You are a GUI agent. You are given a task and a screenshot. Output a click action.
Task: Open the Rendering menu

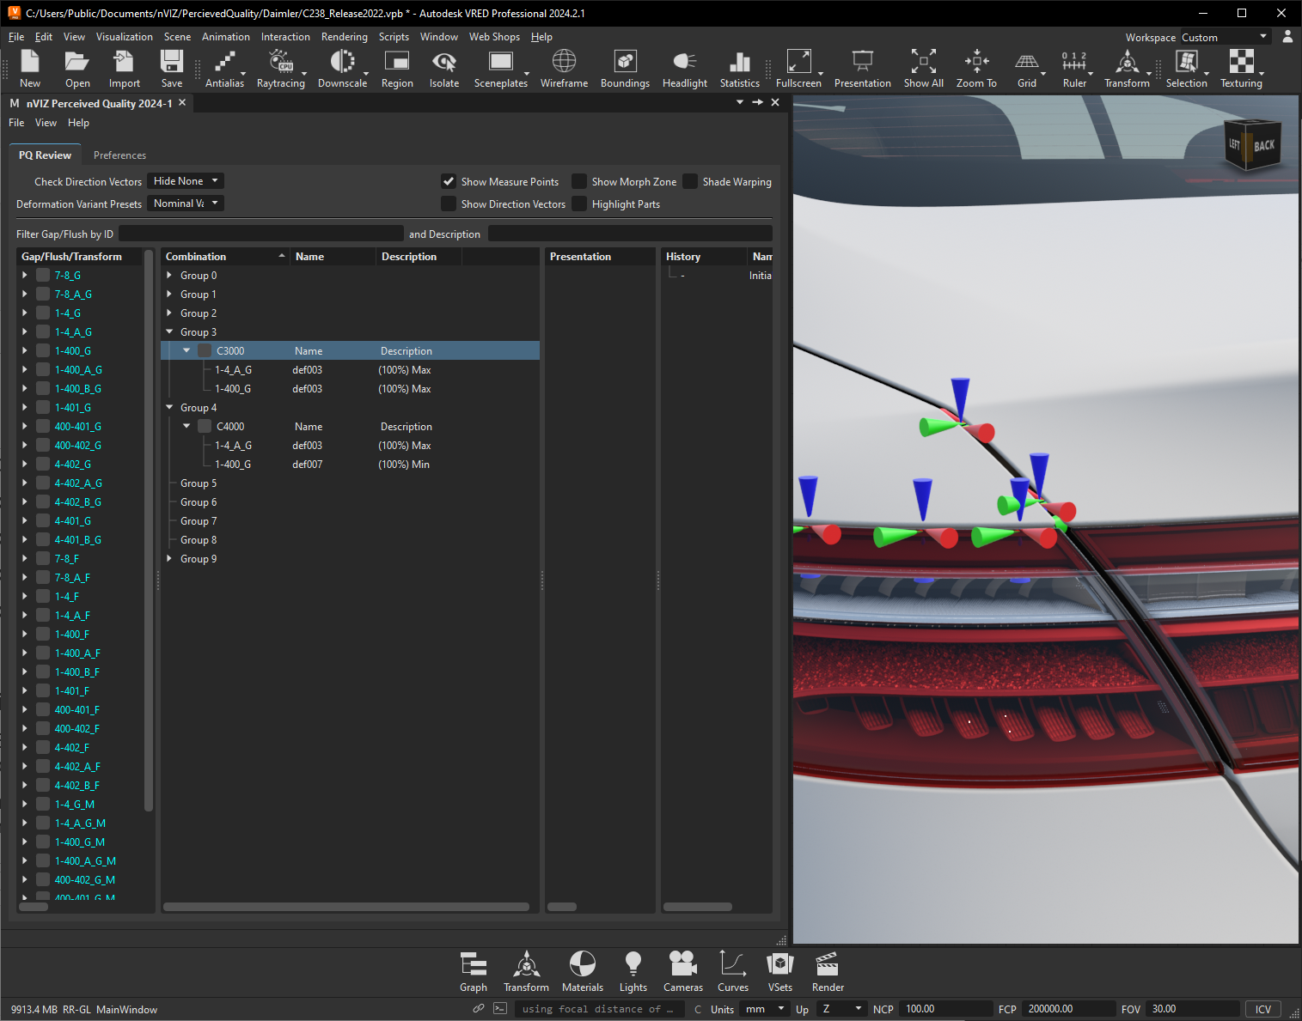(344, 37)
